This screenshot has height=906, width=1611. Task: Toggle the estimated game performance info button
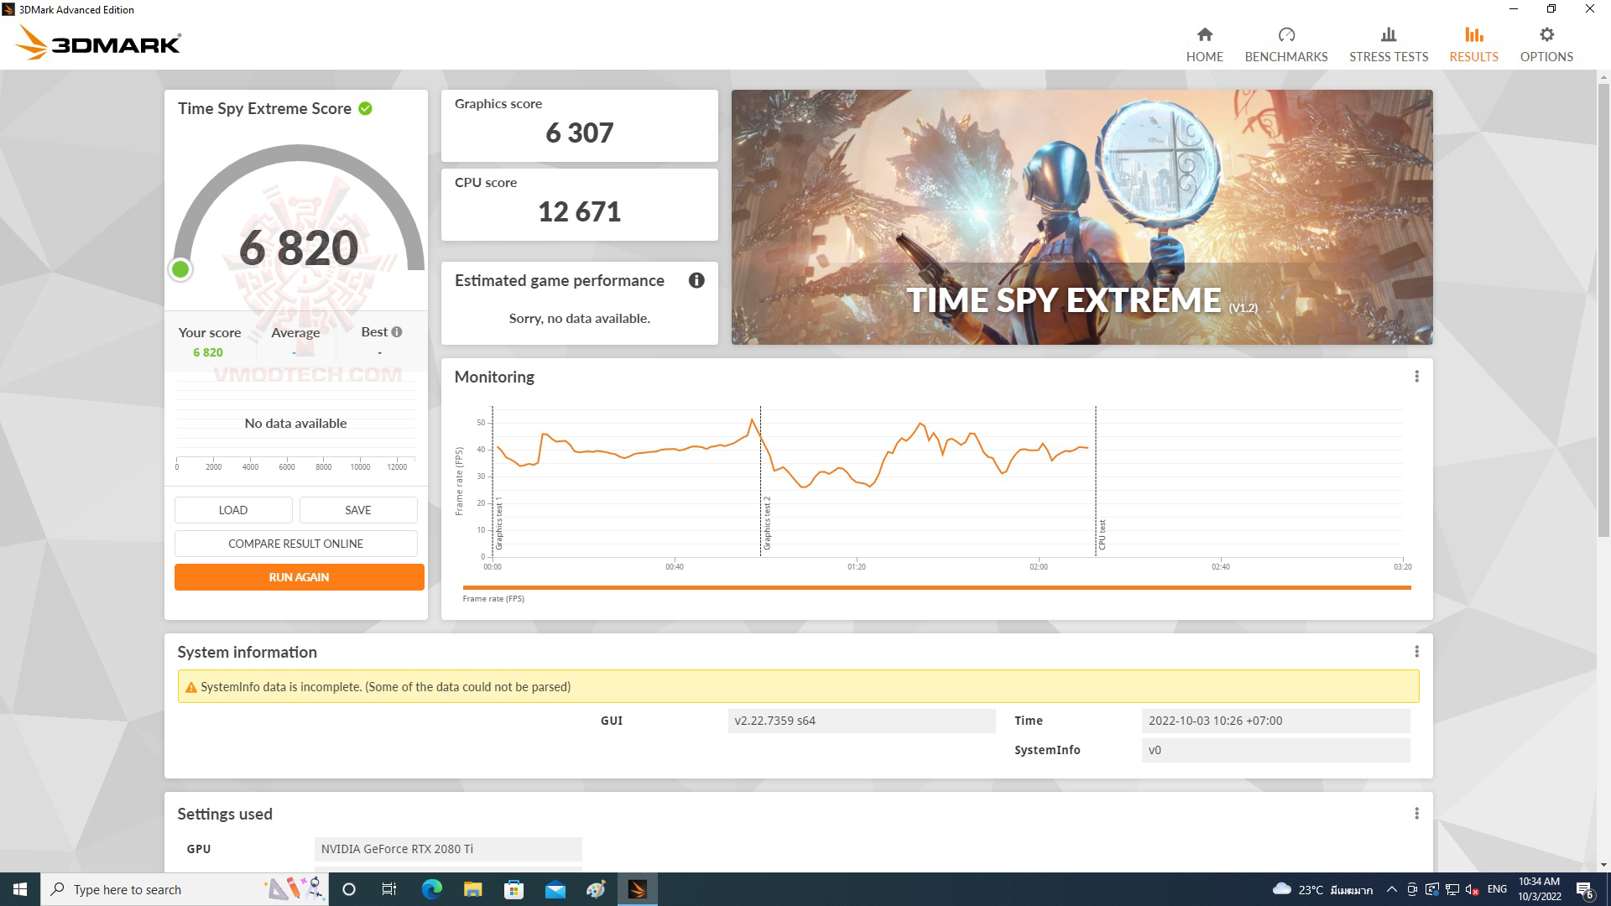click(696, 280)
